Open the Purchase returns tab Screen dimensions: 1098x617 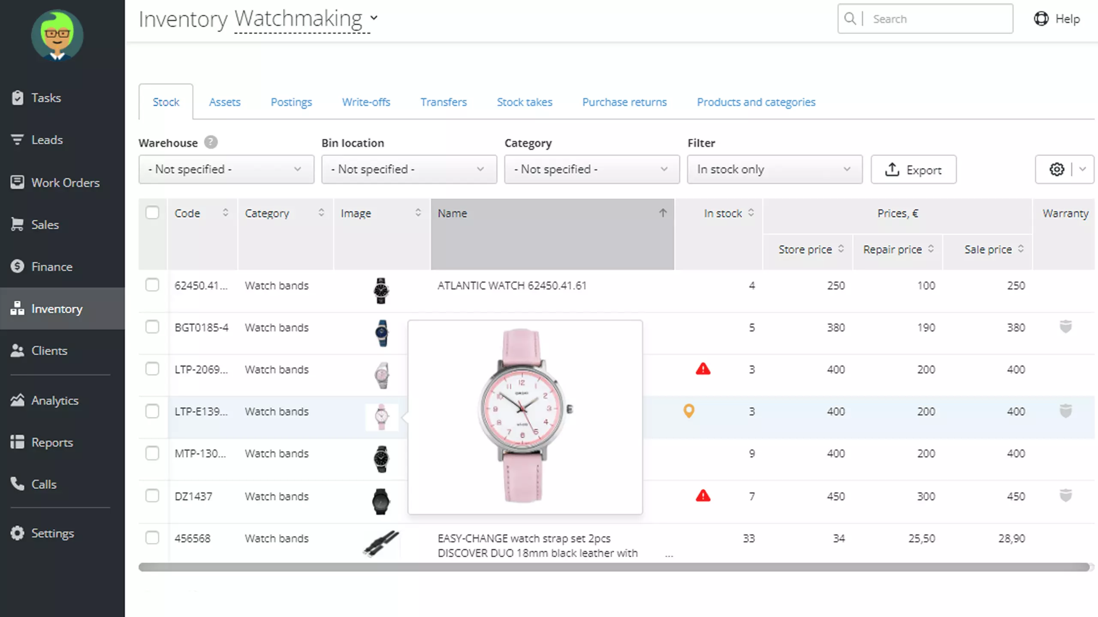(x=624, y=102)
